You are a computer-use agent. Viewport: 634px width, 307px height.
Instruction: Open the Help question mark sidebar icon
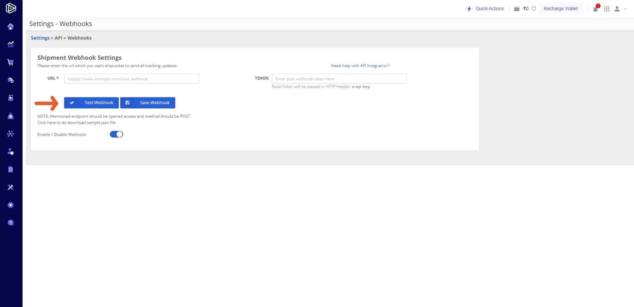pos(11,223)
